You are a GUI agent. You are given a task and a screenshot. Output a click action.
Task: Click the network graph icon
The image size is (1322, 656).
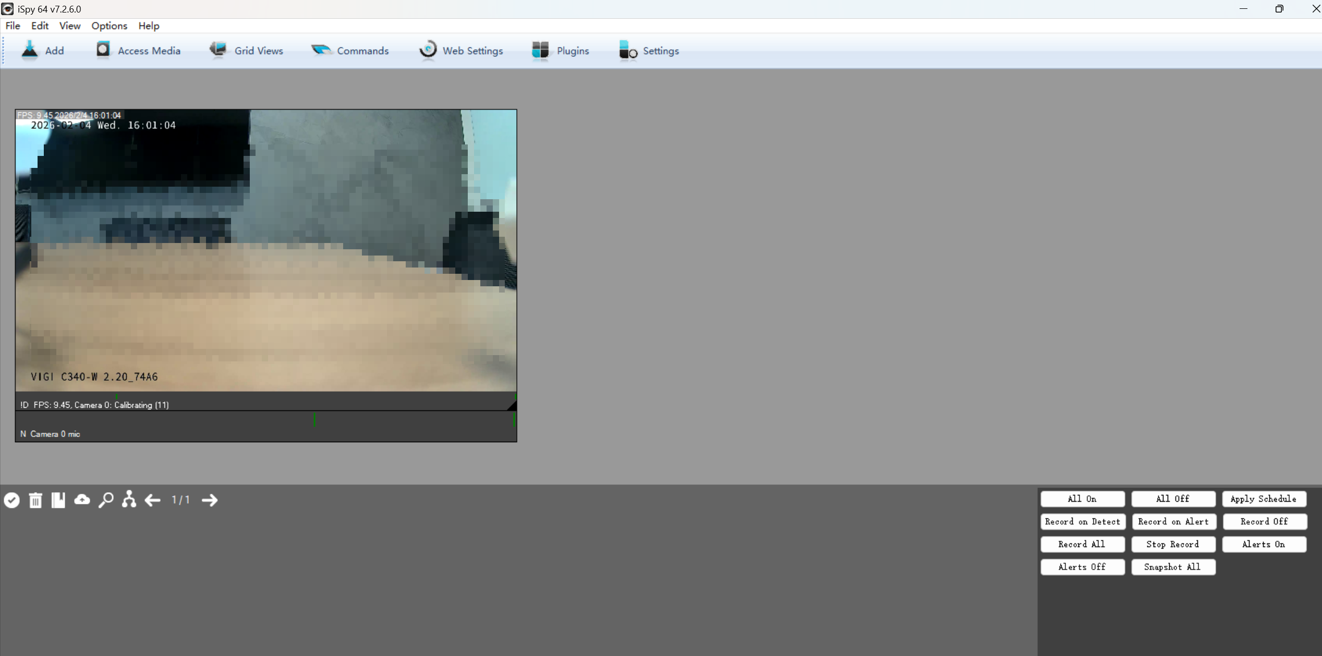point(128,500)
